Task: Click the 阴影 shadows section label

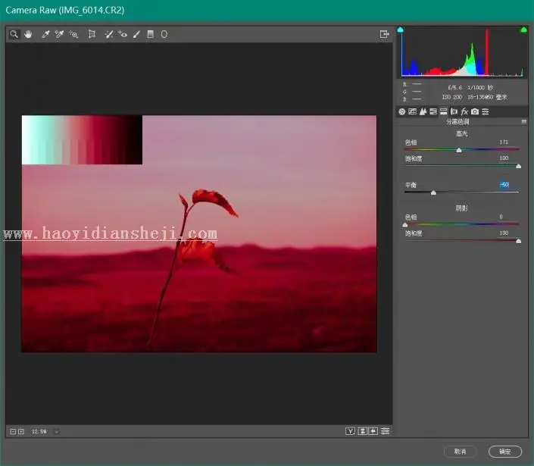Action: [x=462, y=208]
